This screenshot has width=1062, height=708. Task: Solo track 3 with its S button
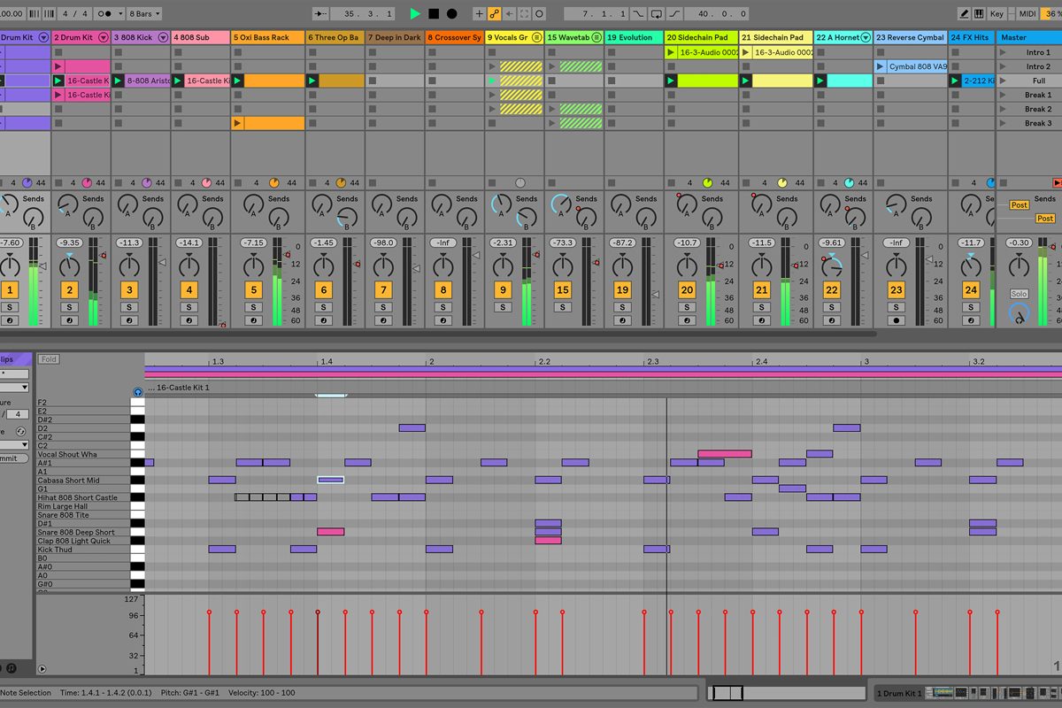129,307
